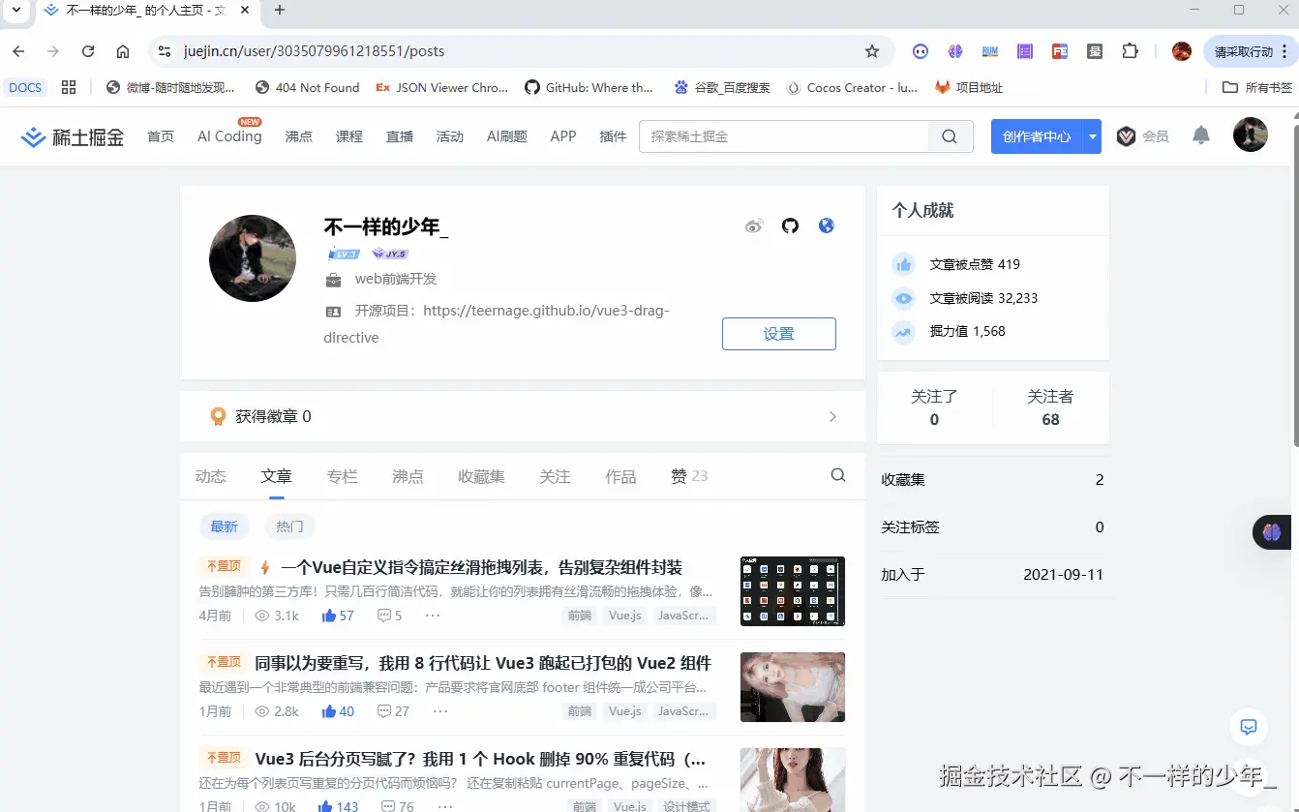
Task: Like the 8 行代码 article (40)
Action: (338, 711)
